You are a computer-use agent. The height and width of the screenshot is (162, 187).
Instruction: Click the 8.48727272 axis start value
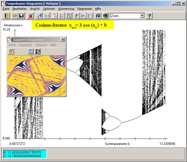[17, 144]
